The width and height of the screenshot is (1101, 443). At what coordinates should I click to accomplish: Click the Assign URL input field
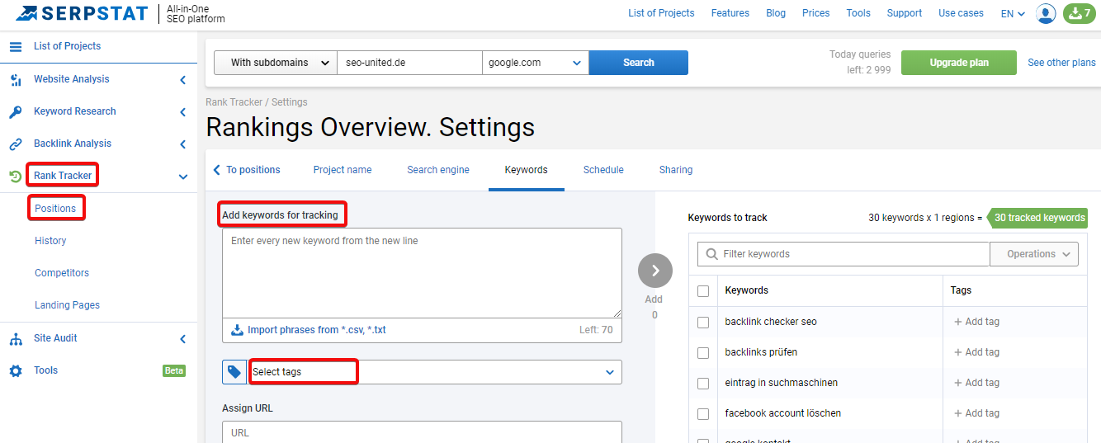(422, 432)
